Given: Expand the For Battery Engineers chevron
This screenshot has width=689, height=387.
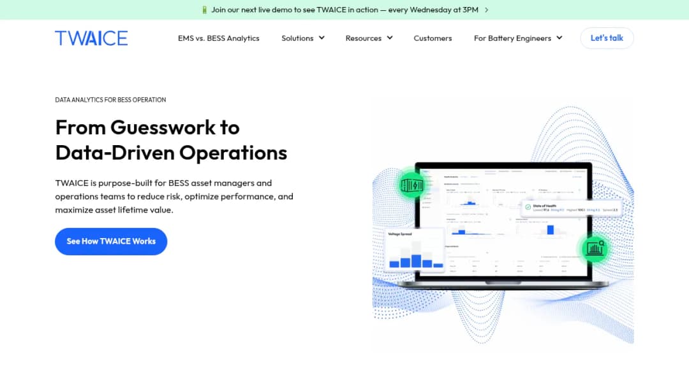Looking at the screenshot, I should pos(559,38).
